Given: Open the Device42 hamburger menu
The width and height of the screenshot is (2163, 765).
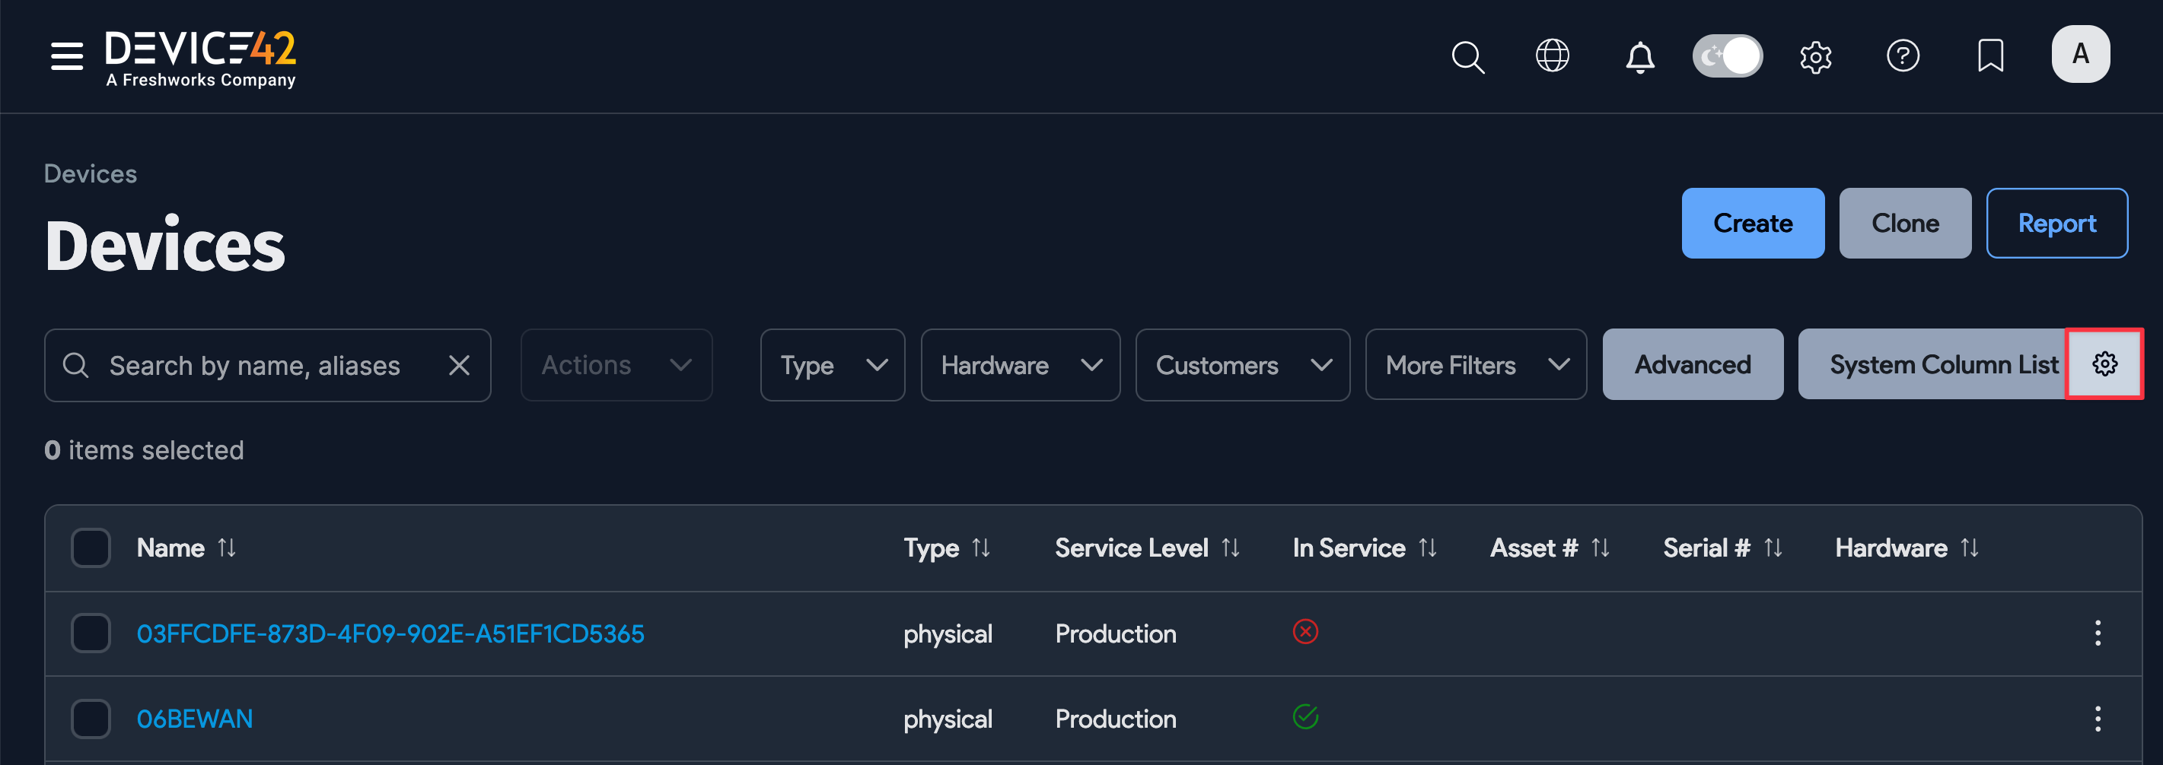Looking at the screenshot, I should pos(66,55).
